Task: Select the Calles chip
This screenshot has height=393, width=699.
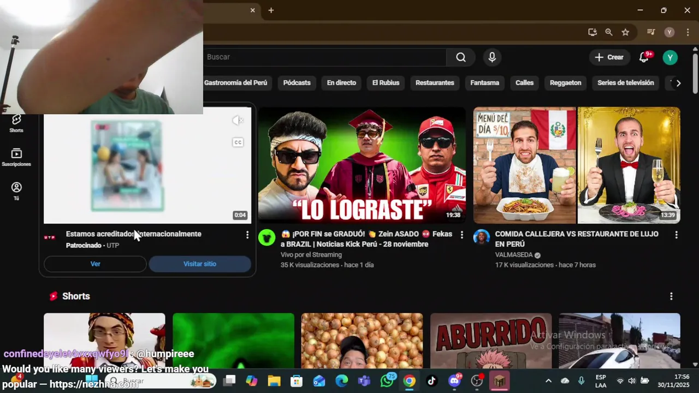Action: [524, 83]
